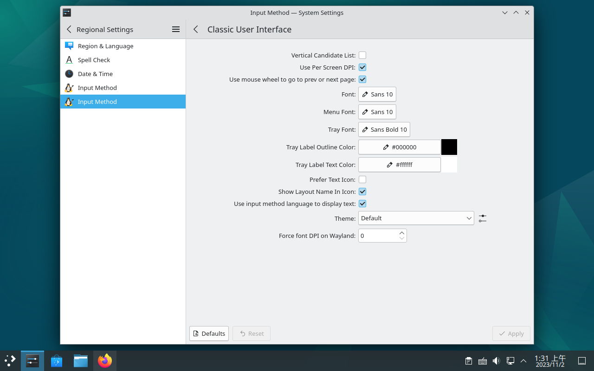Disable Show Layout Name In Icon
The height and width of the screenshot is (371, 594).
362,192
